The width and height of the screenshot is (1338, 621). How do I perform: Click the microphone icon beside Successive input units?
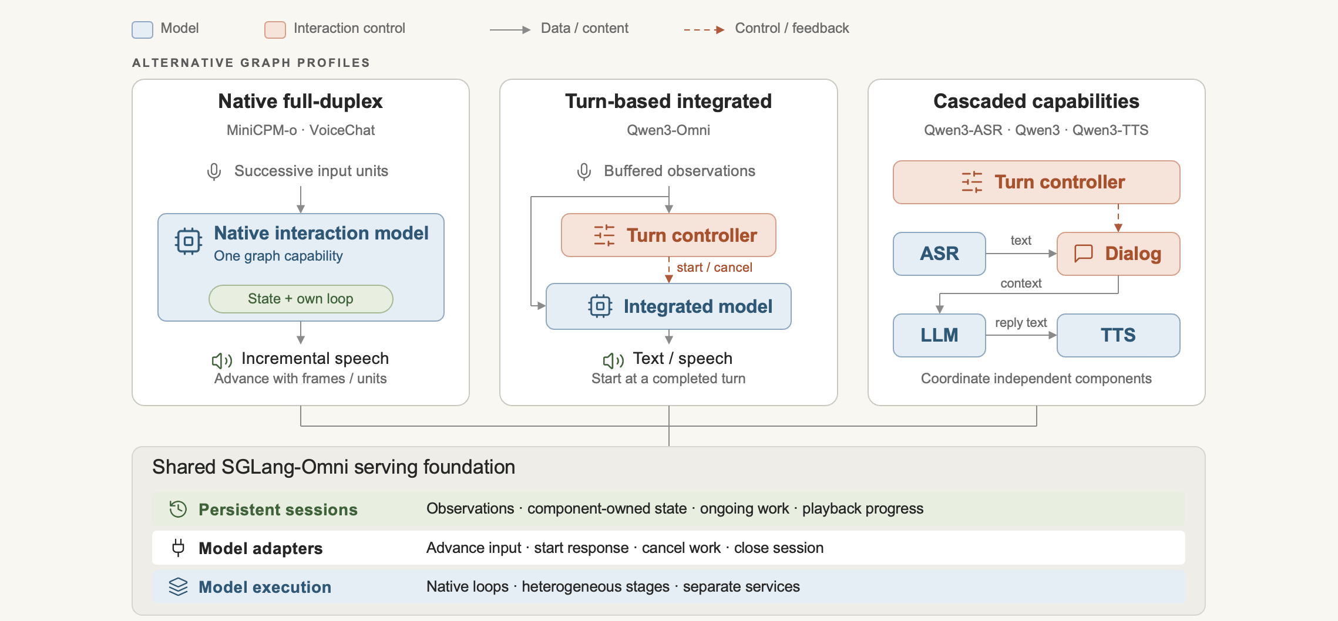click(214, 171)
